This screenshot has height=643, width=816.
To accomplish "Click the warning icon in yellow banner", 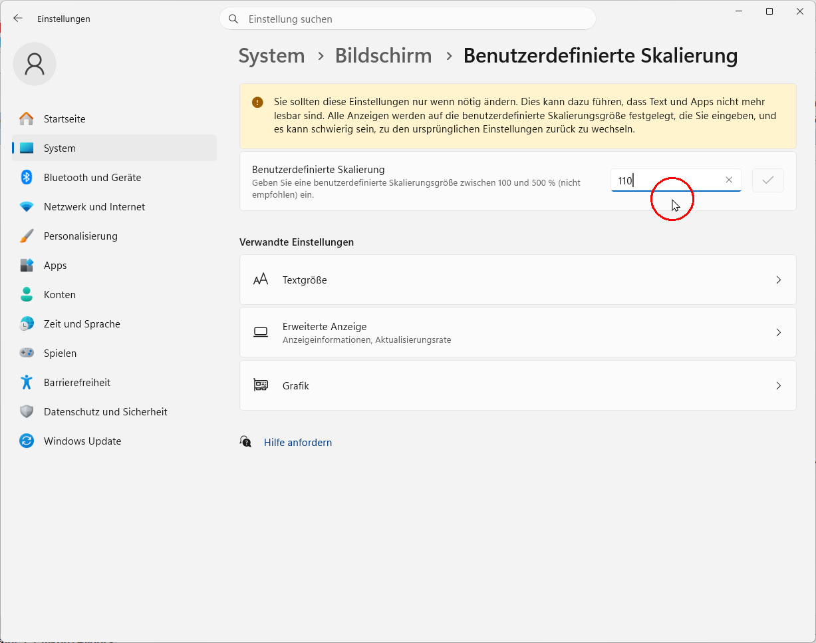I will point(257,103).
